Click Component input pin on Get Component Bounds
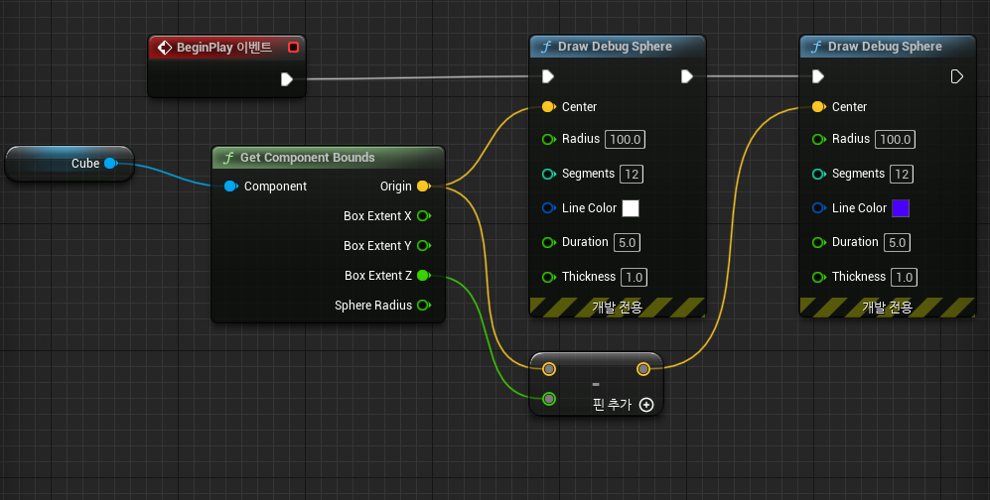990x500 pixels. (231, 186)
